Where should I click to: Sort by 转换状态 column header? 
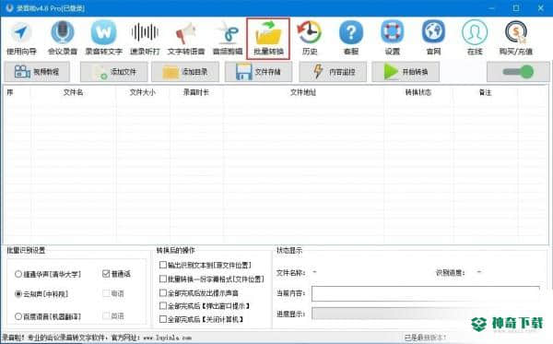(x=418, y=92)
